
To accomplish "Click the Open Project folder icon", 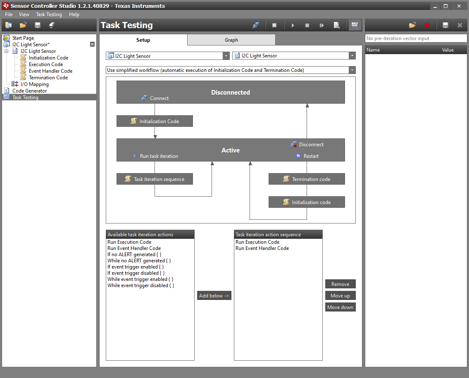I will [23, 26].
